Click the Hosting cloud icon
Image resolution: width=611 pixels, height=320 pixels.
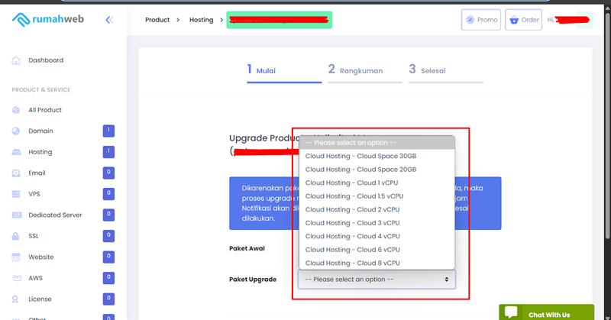16,152
